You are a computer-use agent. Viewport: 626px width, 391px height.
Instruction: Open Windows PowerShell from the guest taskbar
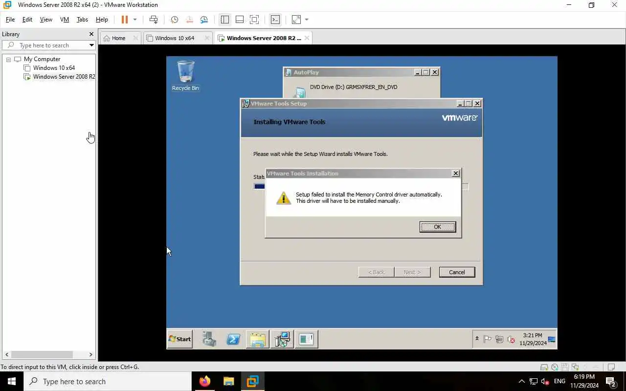pyautogui.click(x=233, y=339)
